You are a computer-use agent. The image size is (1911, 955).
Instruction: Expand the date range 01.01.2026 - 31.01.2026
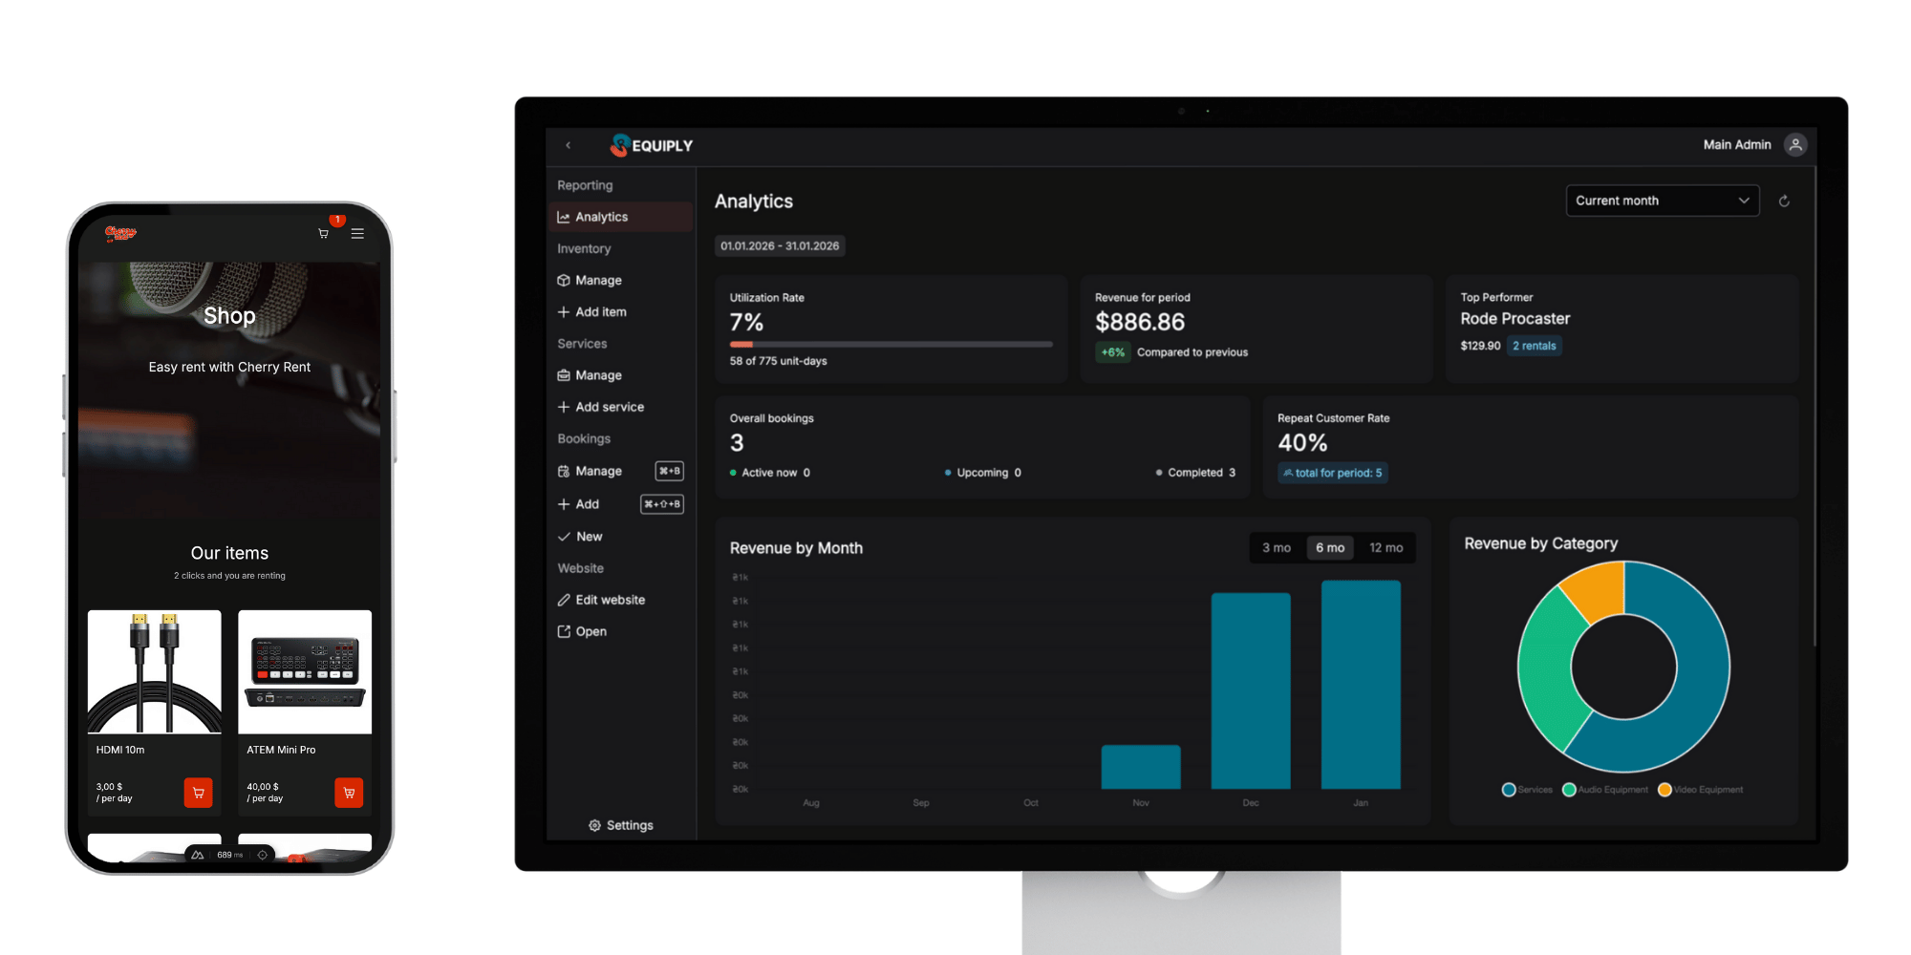779,245
